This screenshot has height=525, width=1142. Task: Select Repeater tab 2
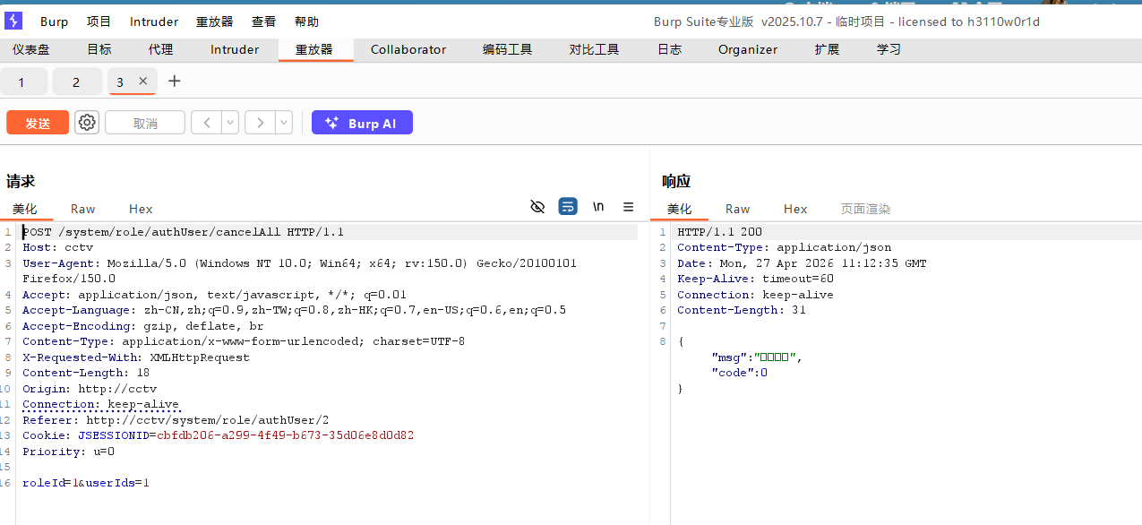click(x=76, y=82)
